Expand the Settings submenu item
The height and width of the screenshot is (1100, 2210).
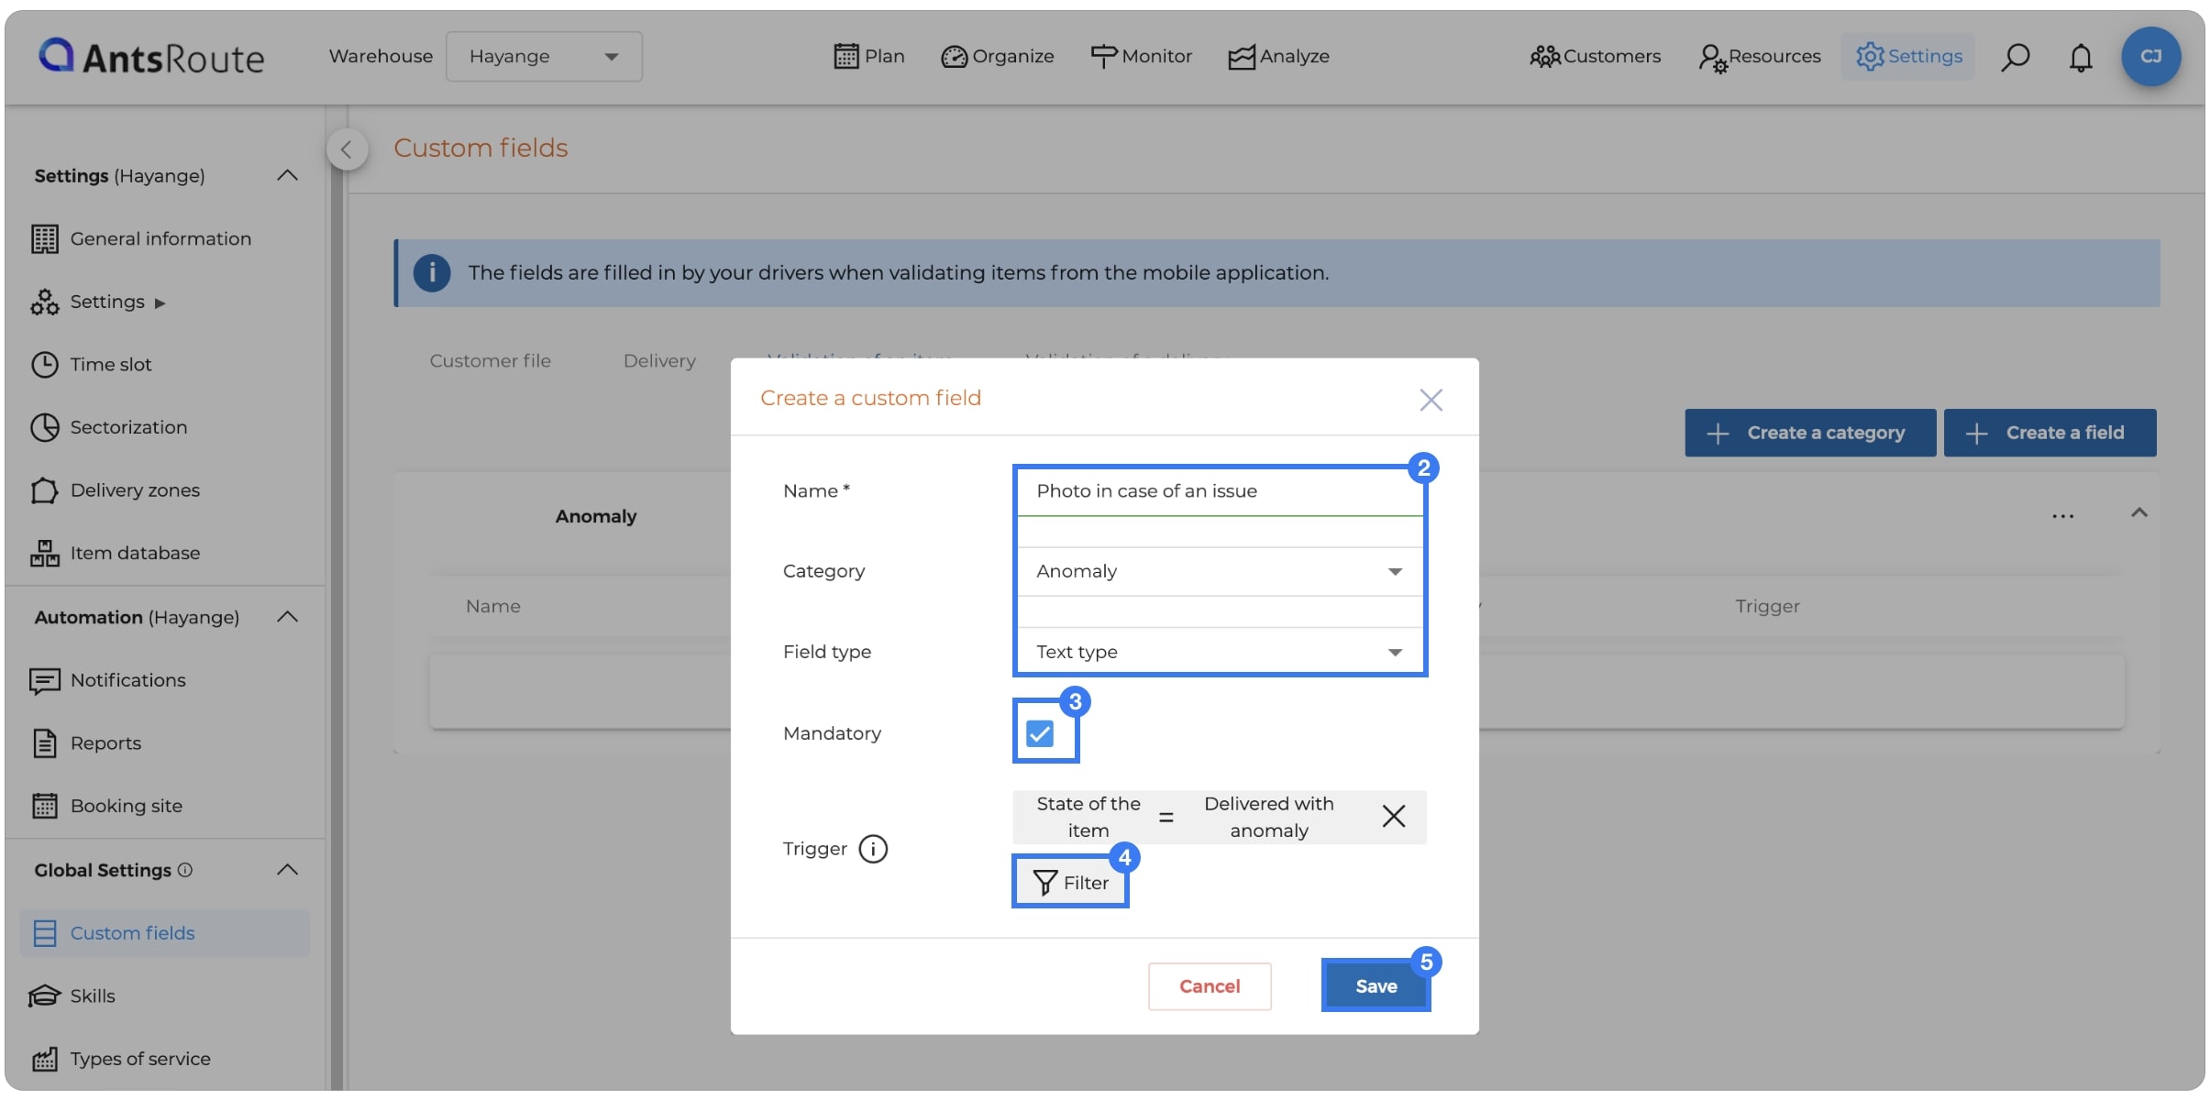pos(99,302)
